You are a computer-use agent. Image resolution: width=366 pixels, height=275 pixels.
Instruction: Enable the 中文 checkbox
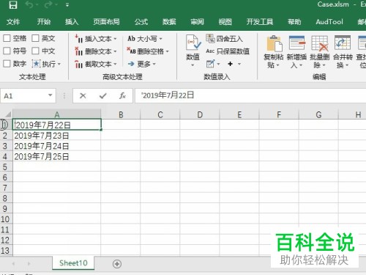click(35, 51)
